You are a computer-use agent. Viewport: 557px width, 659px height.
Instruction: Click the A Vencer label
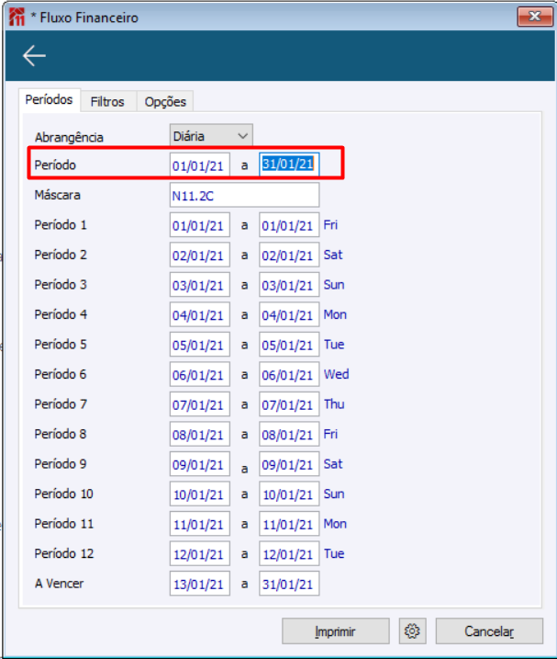tap(59, 584)
